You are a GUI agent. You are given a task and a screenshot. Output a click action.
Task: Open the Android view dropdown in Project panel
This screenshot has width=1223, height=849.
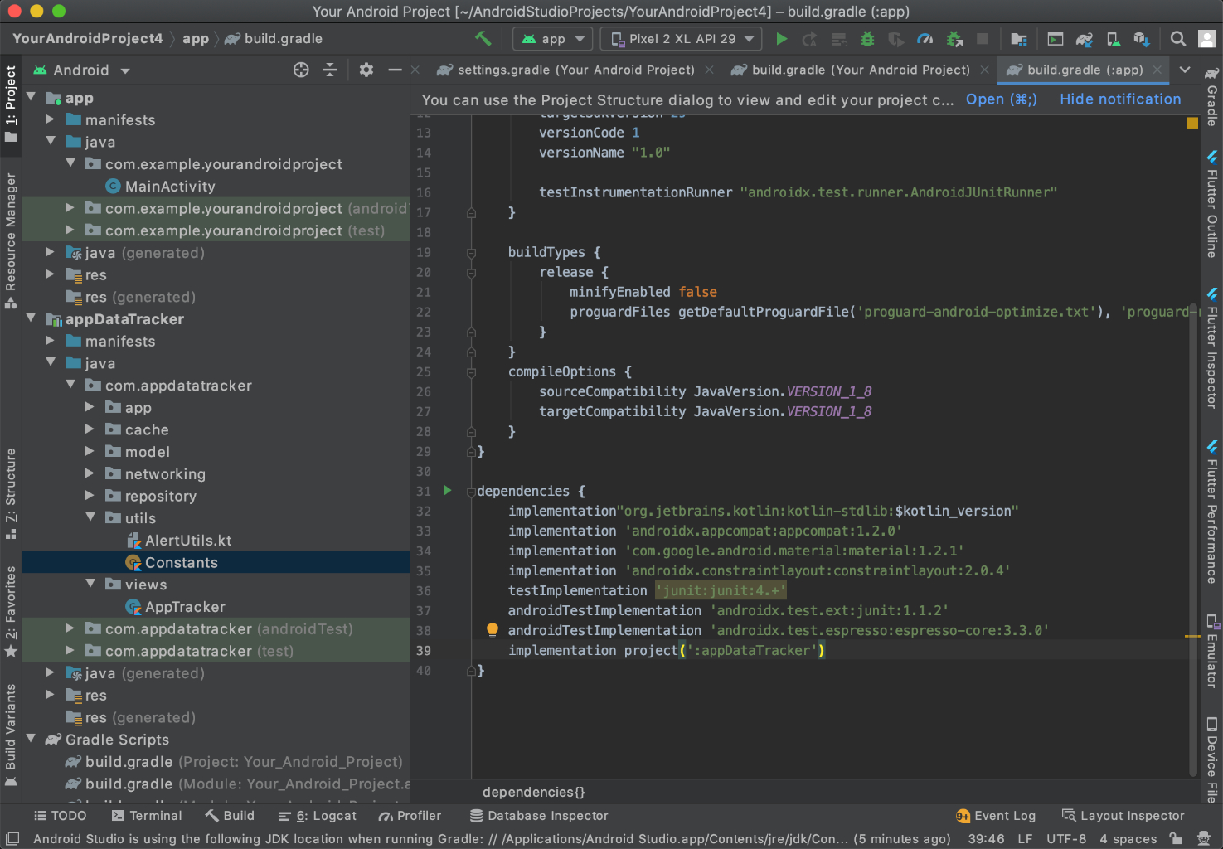coord(81,70)
